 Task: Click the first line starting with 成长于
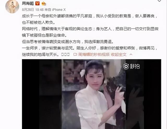[90, 16]
